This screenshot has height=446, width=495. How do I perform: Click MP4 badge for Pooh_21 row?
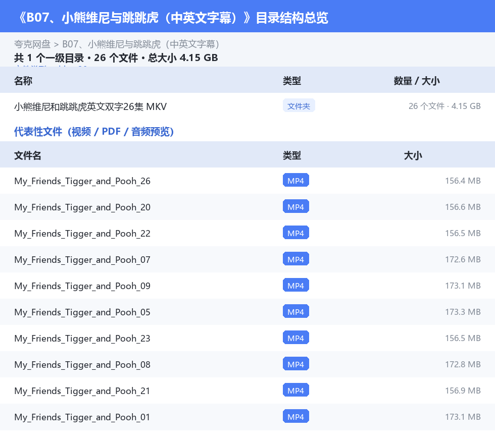(x=296, y=390)
